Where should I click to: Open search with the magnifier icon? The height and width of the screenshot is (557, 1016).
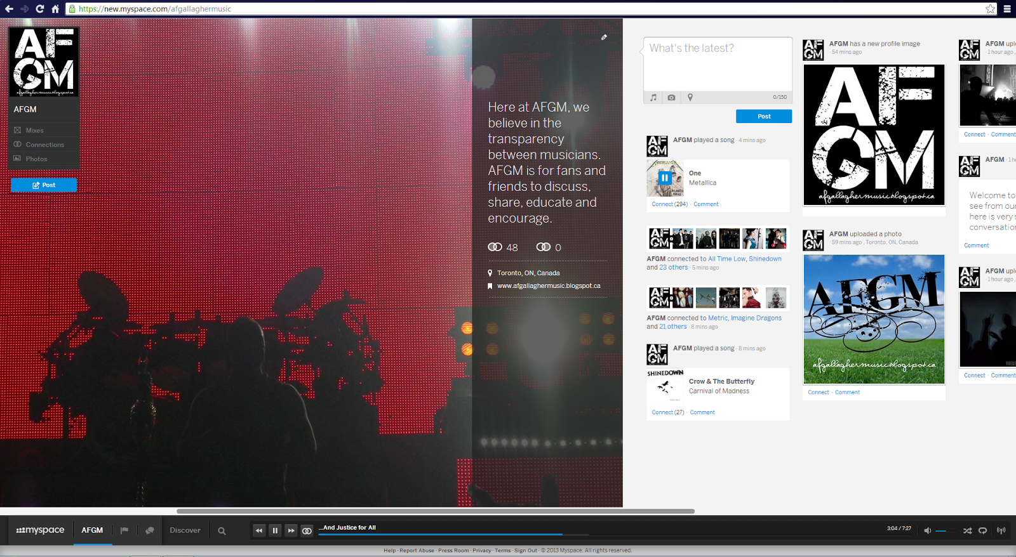(222, 531)
